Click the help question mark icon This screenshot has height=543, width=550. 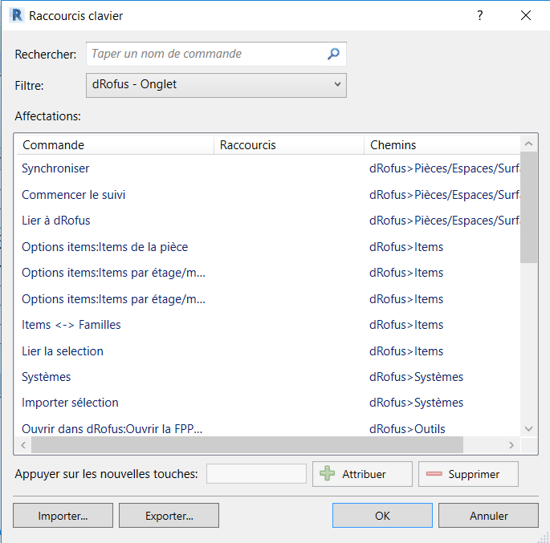tap(480, 15)
